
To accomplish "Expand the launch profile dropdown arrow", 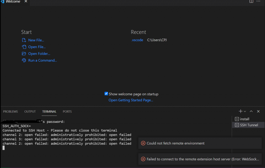I will [245, 112].
